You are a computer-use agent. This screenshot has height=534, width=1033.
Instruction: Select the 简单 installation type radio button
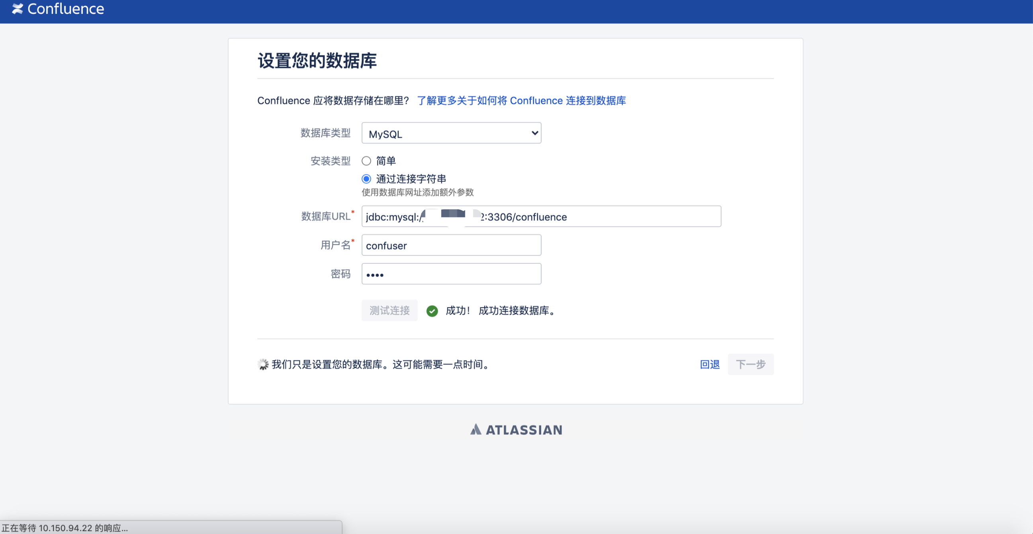[x=366, y=161]
